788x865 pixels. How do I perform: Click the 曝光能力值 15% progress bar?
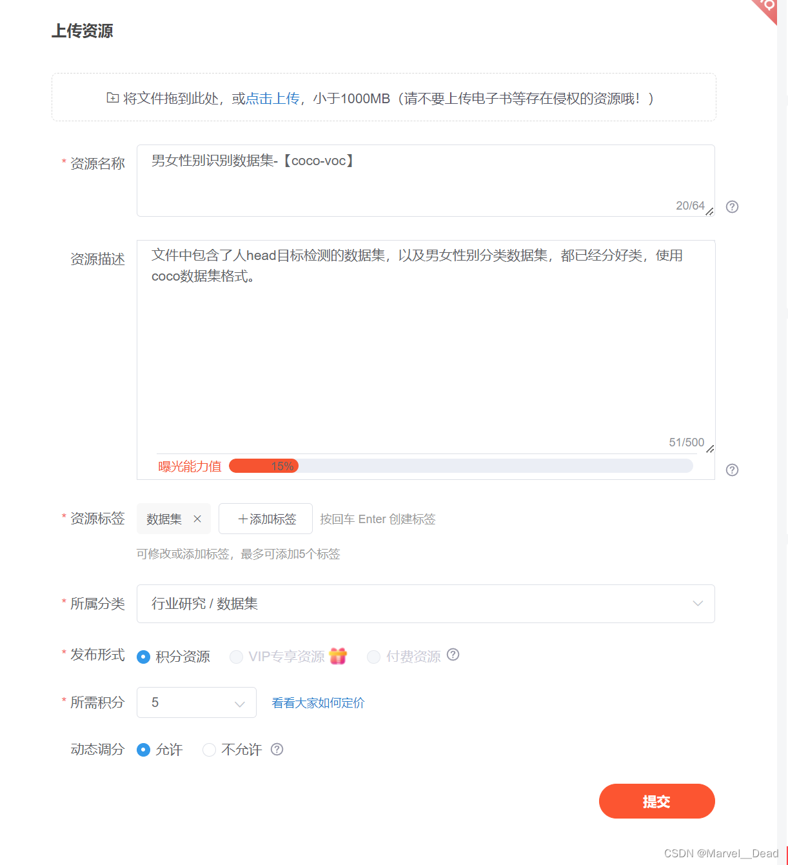click(460, 466)
